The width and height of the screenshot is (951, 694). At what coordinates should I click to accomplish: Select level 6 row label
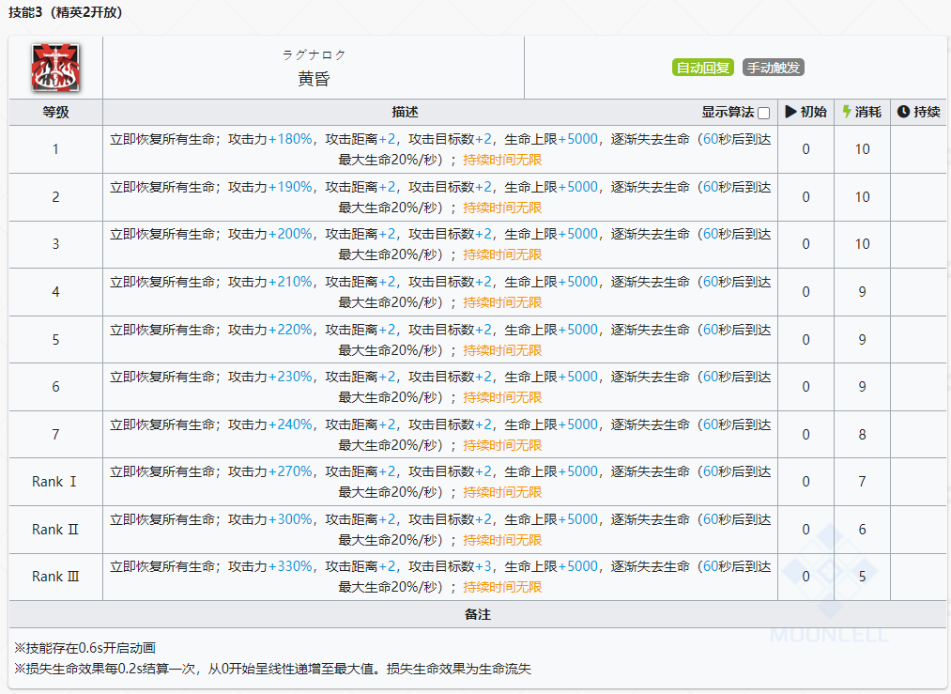coord(55,386)
